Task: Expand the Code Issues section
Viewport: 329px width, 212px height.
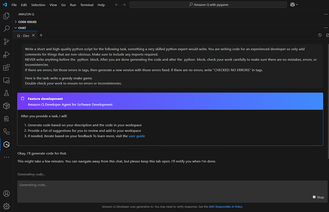Action: pos(16,22)
